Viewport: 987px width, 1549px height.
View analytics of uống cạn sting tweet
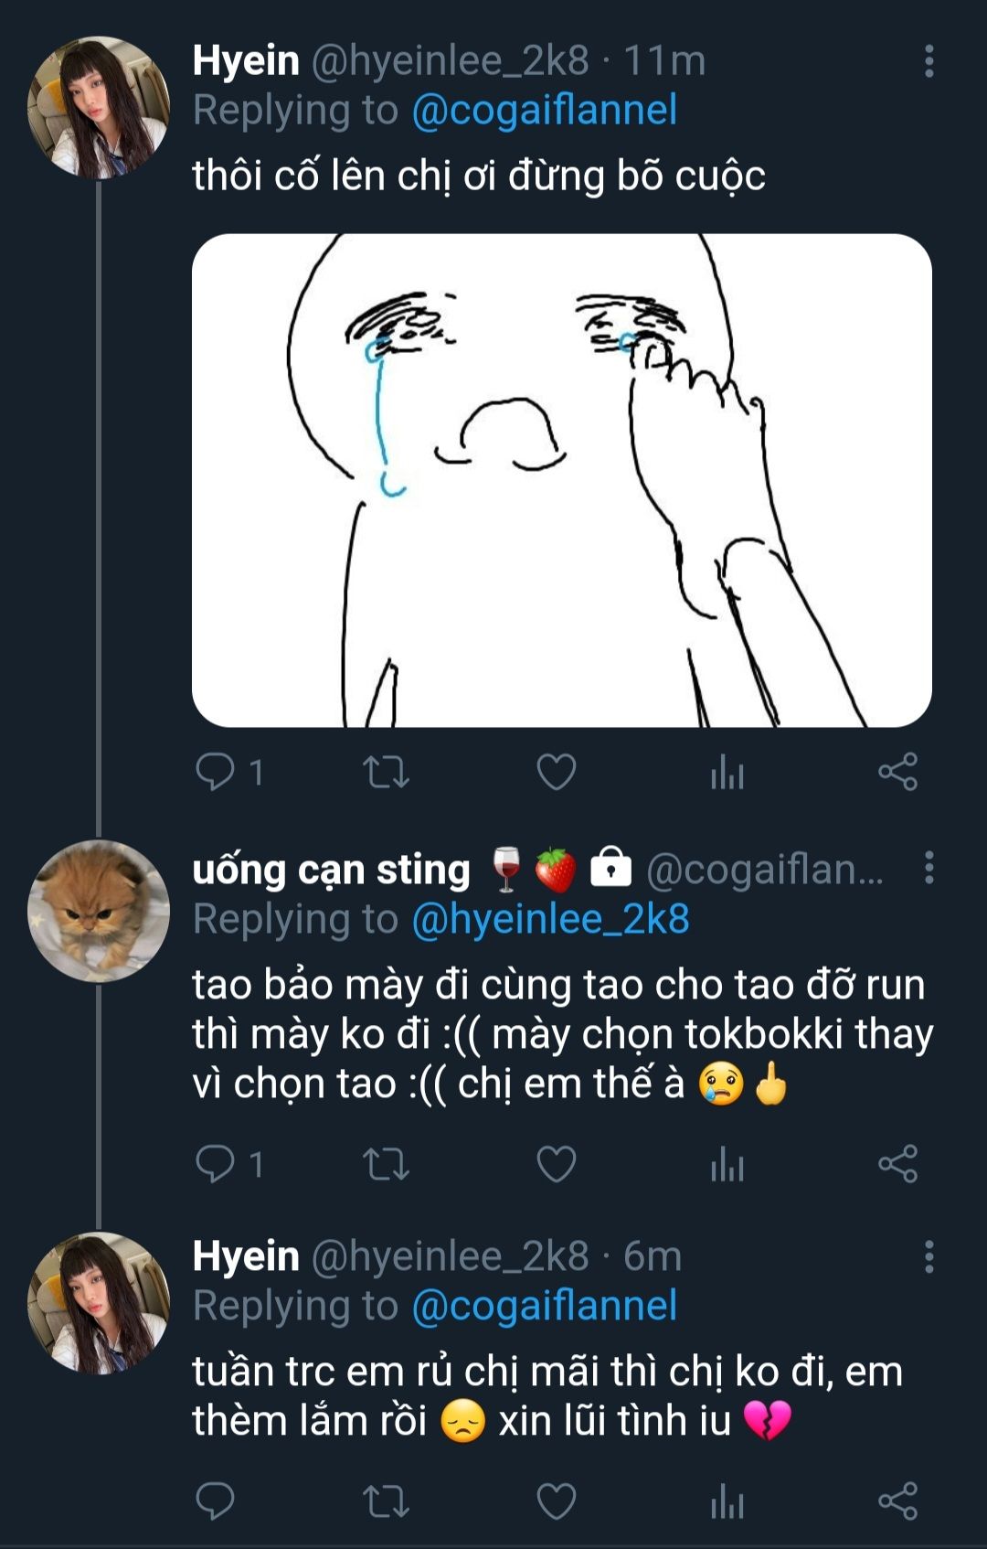(x=727, y=1163)
